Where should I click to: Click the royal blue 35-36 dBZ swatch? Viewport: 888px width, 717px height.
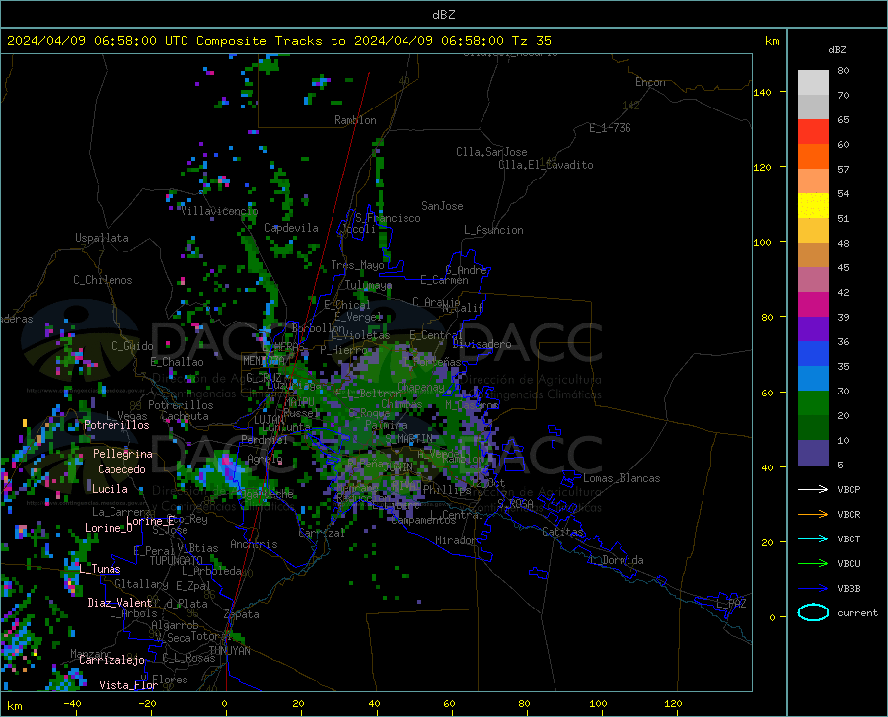click(813, 354)
